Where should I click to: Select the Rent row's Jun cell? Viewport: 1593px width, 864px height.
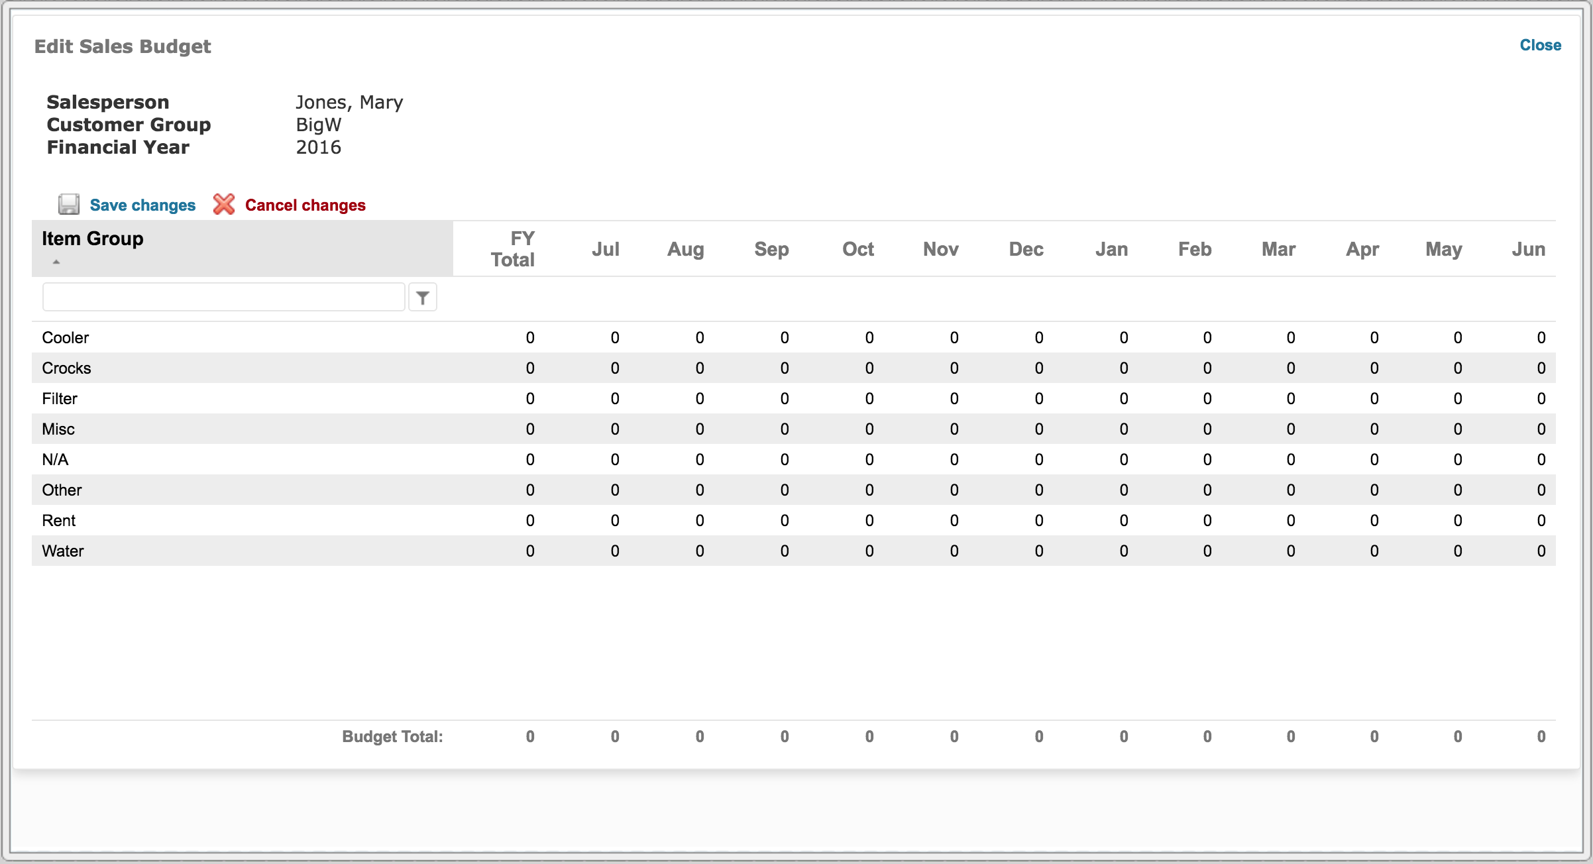(1541, 521)
